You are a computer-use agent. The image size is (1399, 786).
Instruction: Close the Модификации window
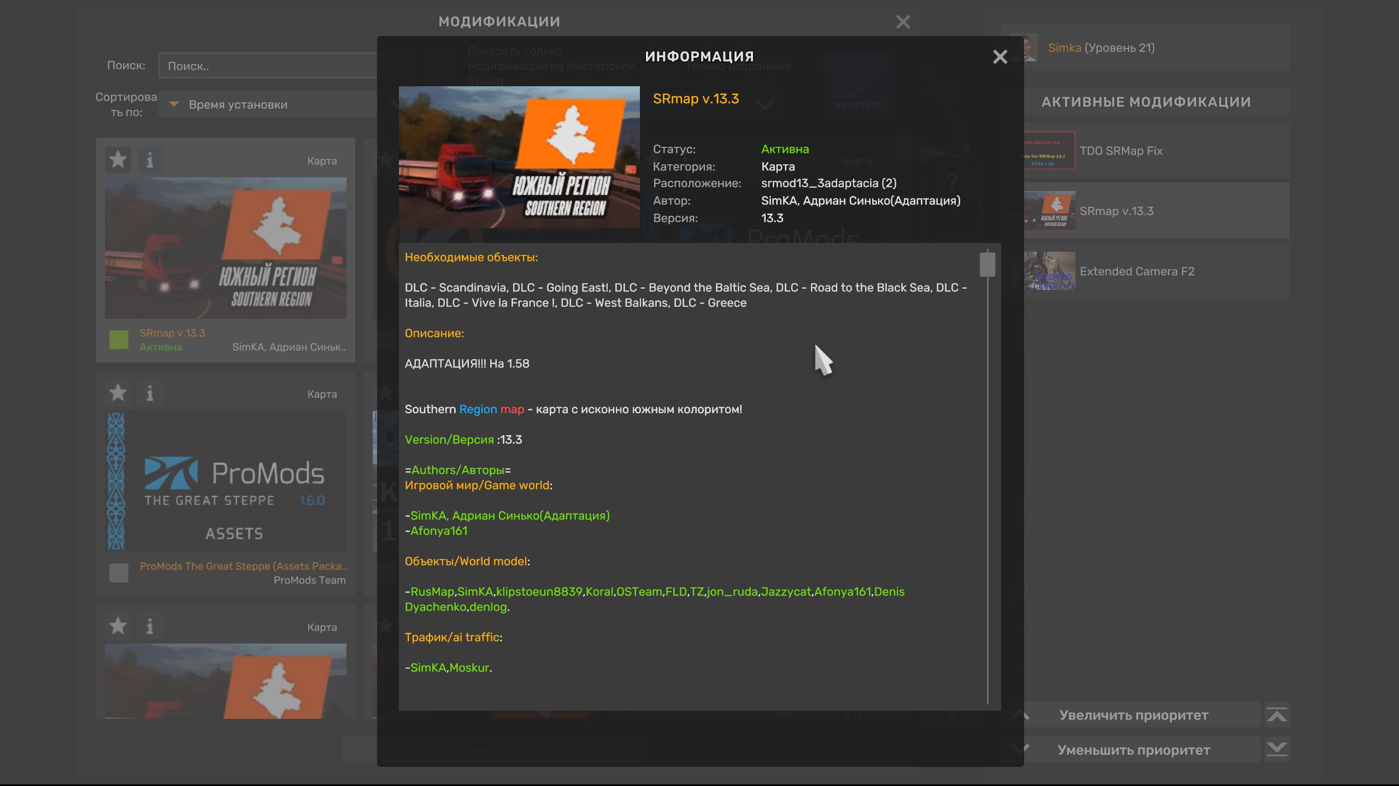[x=903, y=22]
